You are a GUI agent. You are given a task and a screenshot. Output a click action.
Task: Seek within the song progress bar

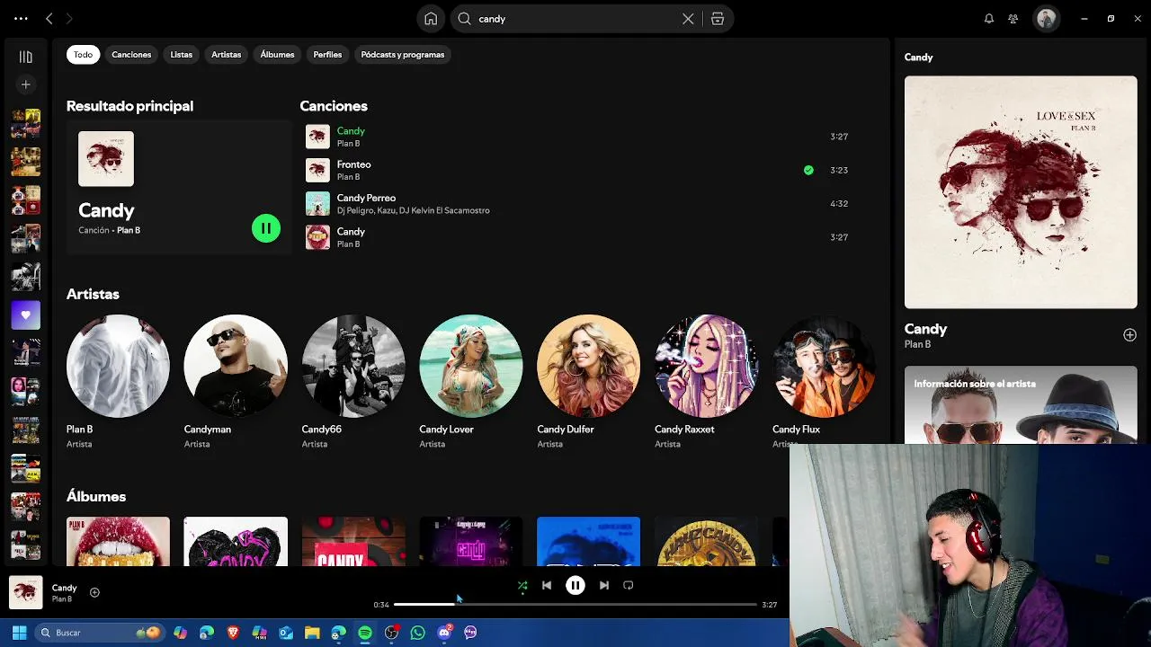click(x=575, y=605)
